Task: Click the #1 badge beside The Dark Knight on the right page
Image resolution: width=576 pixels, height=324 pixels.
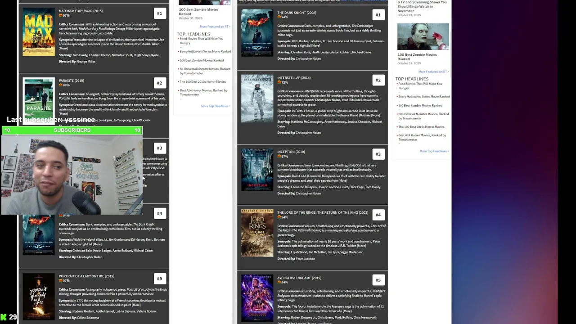Action: [x=378, y=15]
